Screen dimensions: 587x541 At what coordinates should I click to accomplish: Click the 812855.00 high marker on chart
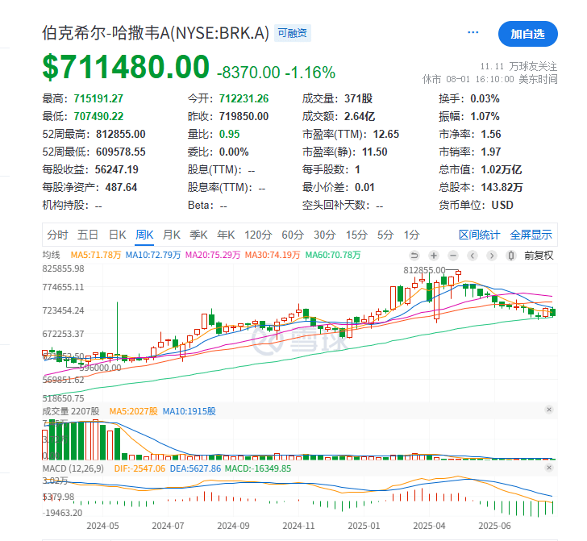point(424,270)
